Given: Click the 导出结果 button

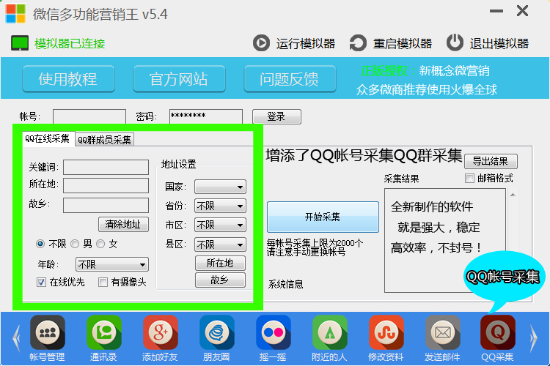Looking at the screenshot, I should [491, 161].
